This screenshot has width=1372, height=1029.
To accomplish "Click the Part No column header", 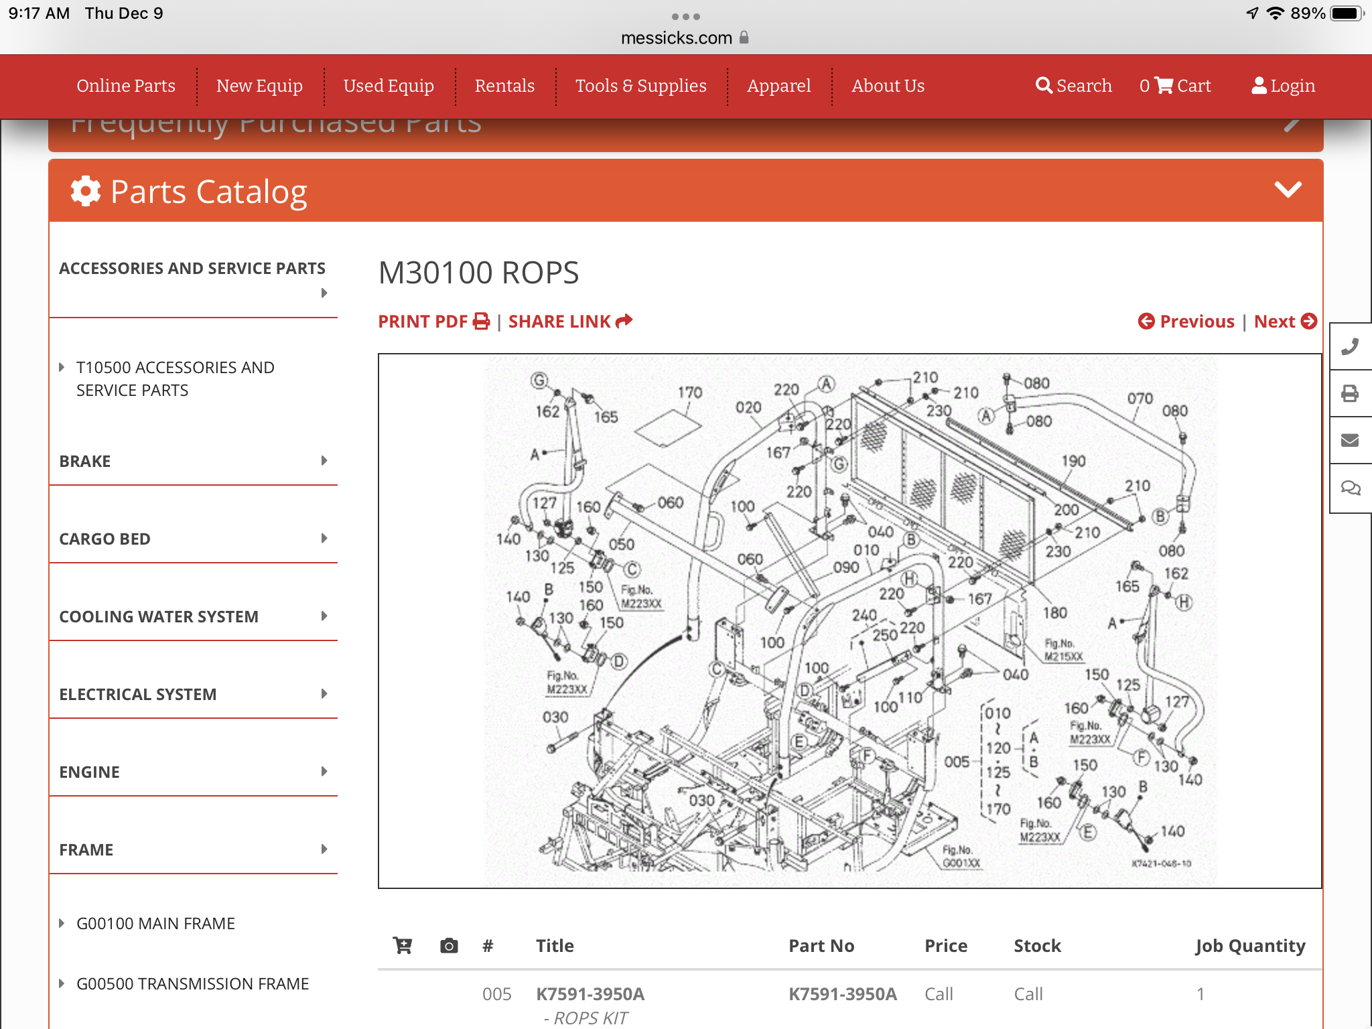I will 821,946.
